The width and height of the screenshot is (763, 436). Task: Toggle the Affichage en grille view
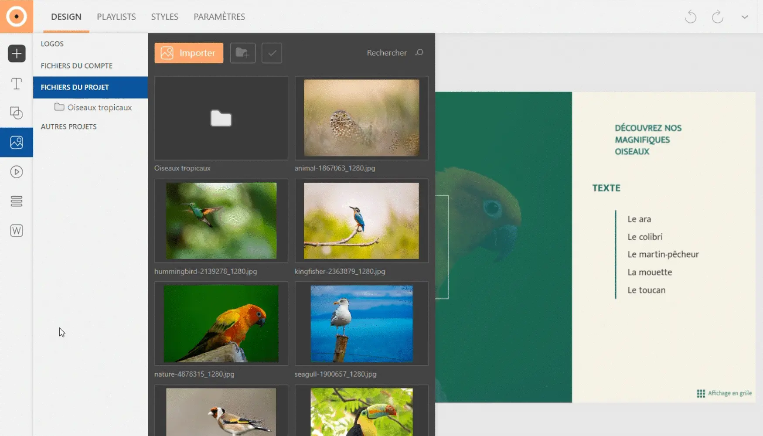pos(724,393)
